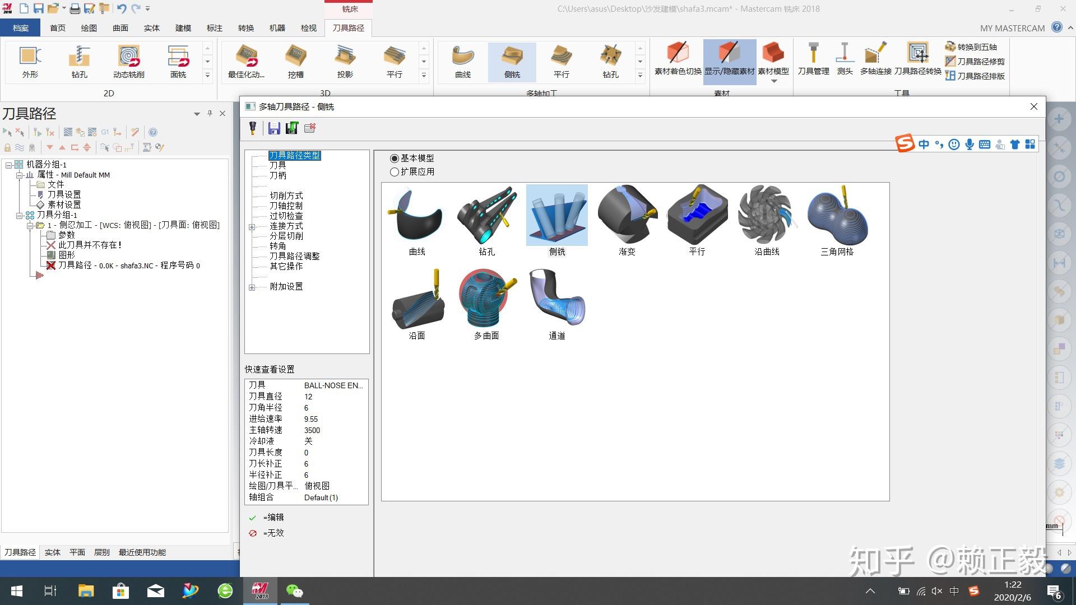Open the 层别 tab at the bottom panel

tap(102, 552)
